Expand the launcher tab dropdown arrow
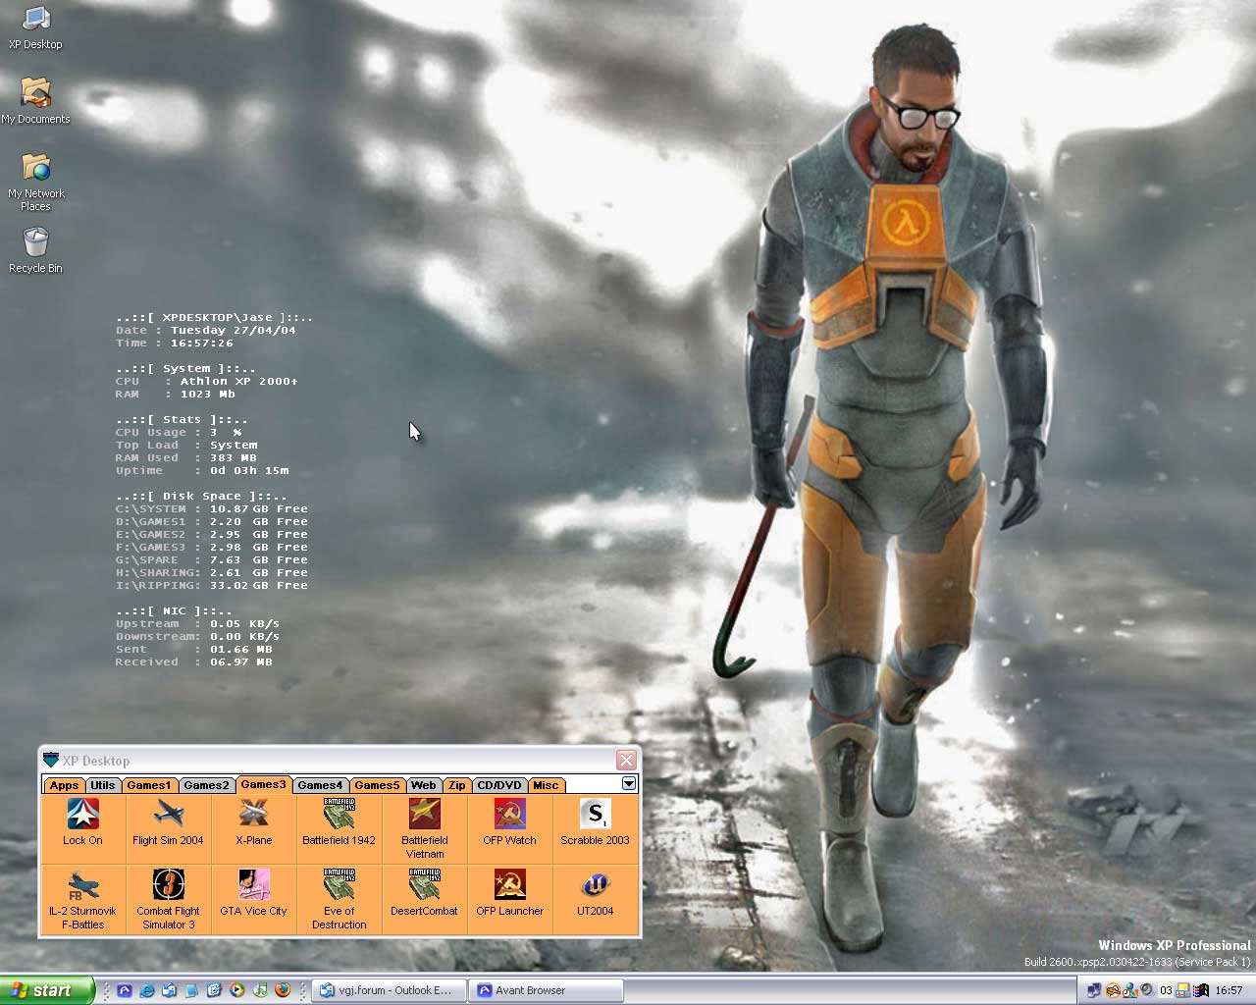 [629, 783]
